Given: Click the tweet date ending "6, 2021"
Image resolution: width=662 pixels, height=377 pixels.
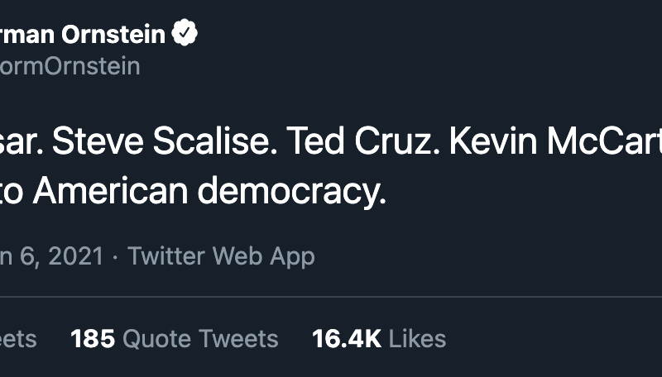Looking at the screenshot, I should click(x=51, y=256).
